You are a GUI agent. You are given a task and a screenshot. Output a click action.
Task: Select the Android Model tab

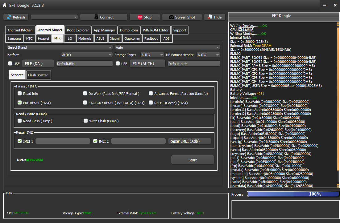coord(50,30)
